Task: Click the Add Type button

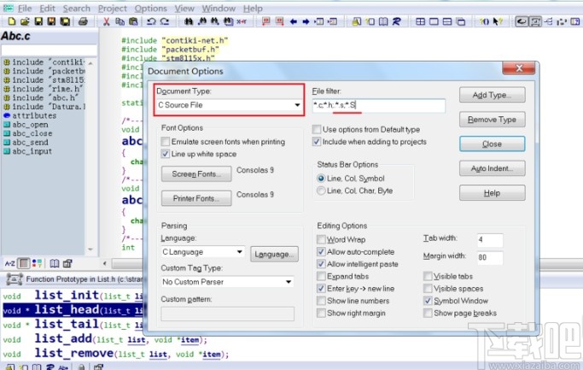Action: 492,95
